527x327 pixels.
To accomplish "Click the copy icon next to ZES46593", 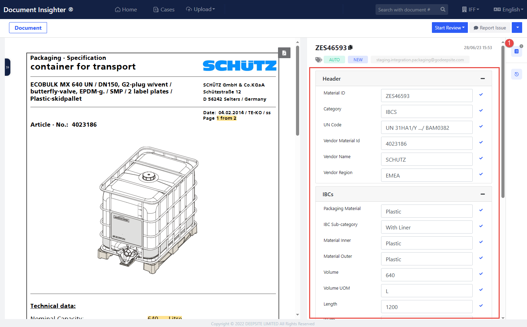I will click(x=350, y=47).
